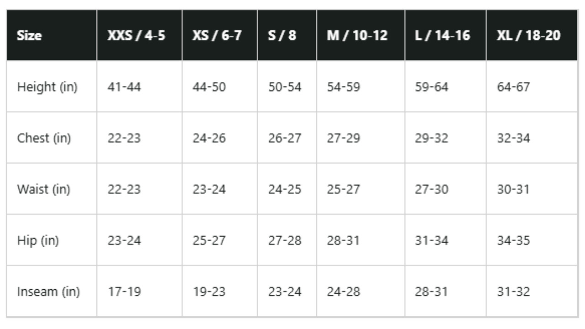Screen dimensions: 585x329
Task: Click the 31-32 inseam cell
Action: [532, 291]
